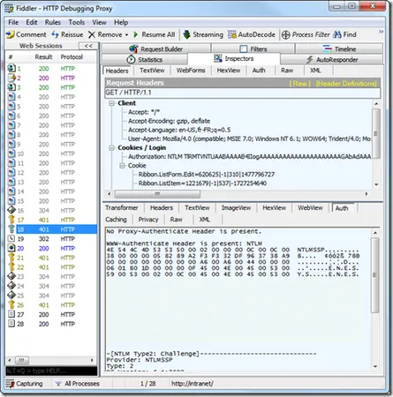Switch to request TextView tab

click(152, 71)
